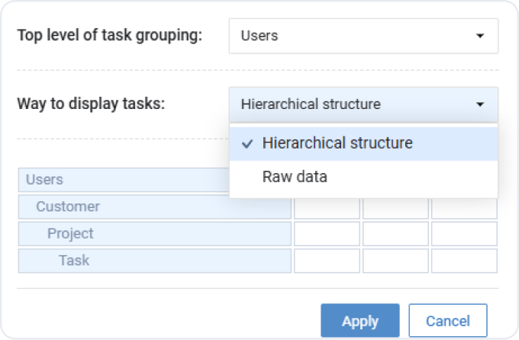Click the Project row in preview

coord(154,233)
